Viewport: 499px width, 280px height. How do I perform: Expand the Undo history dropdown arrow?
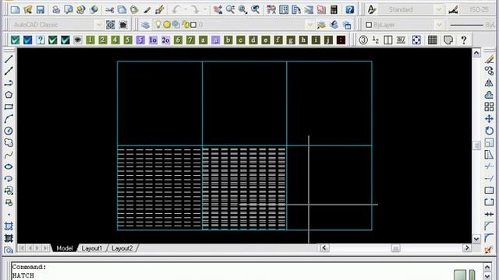186,10
